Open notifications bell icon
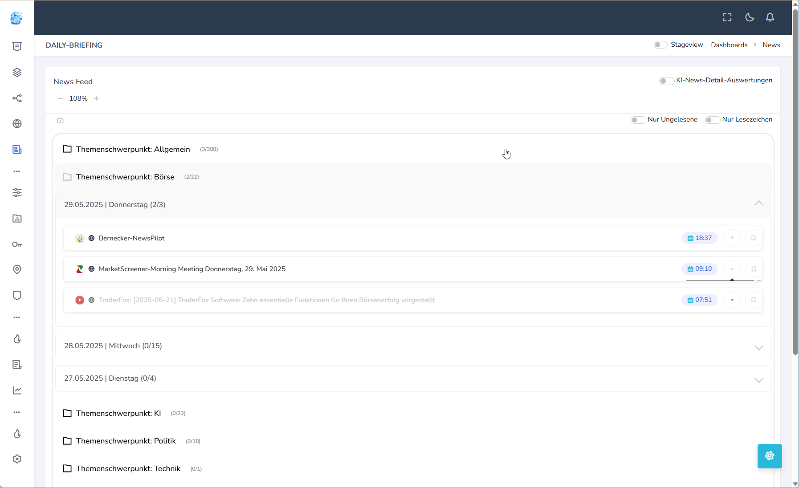The image size is (799, 488). point(770,17)
